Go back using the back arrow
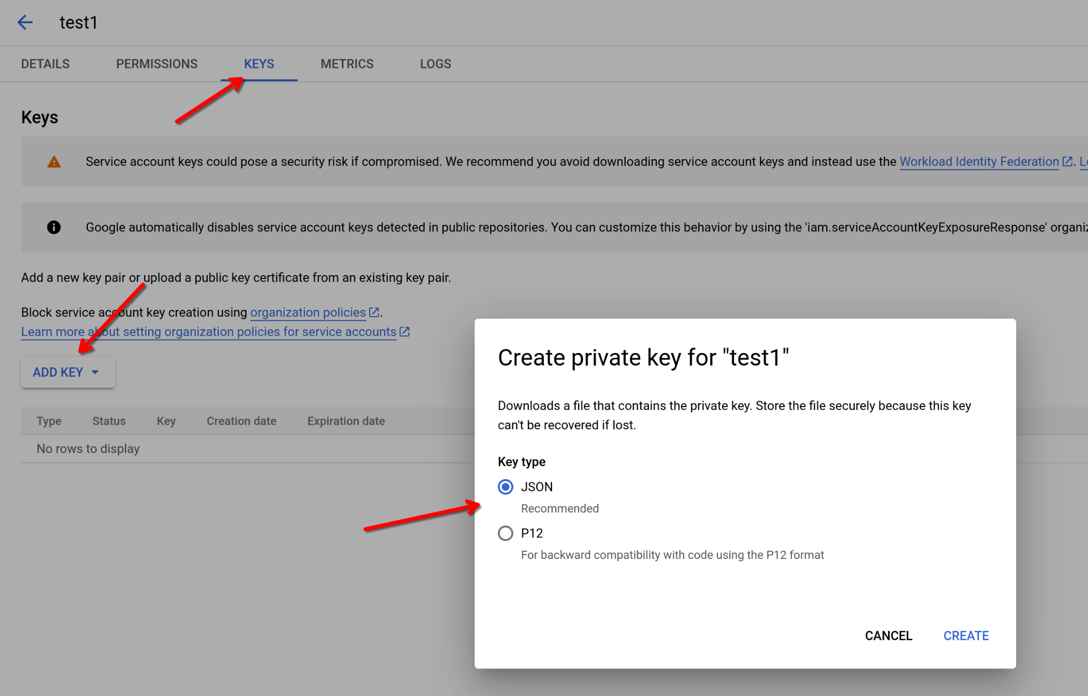 pos(25,22)
